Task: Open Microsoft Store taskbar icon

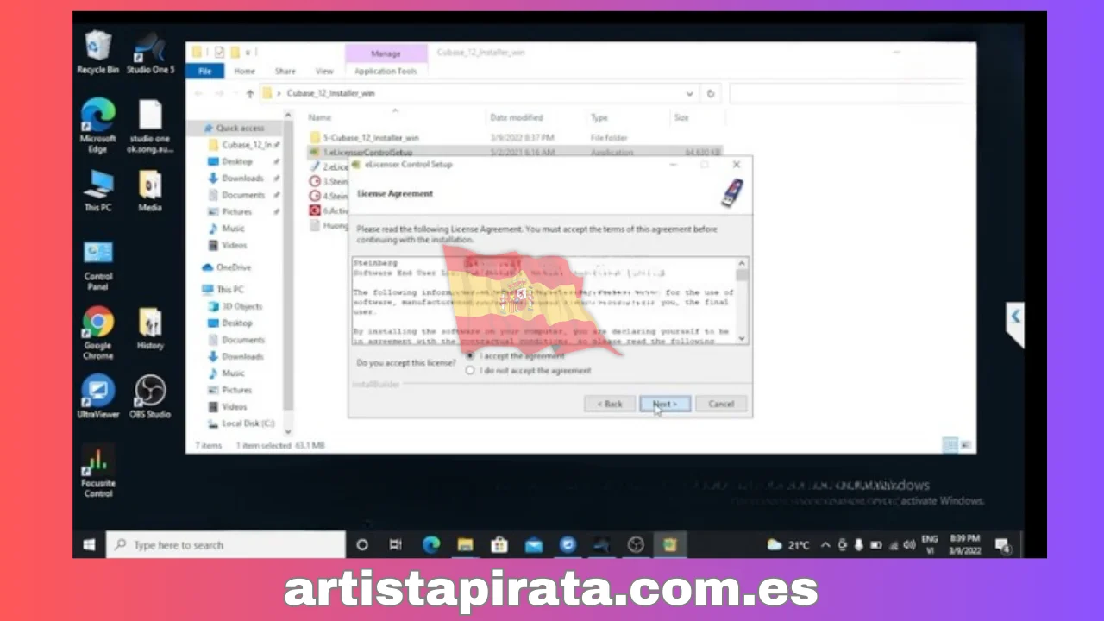Action: point(499,545)
